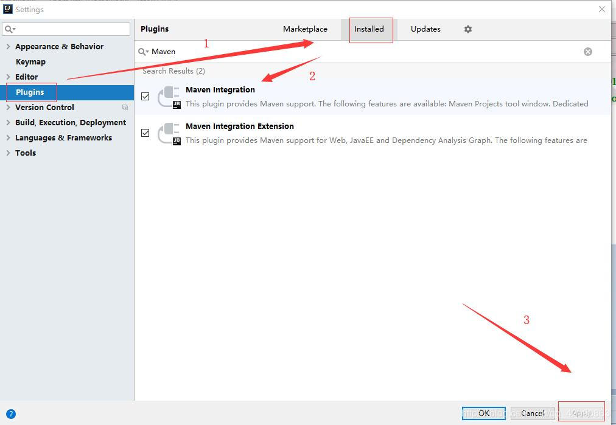Expand Build, Execution, Deployment section
616x425 pixels.
[x=8, y=122]
